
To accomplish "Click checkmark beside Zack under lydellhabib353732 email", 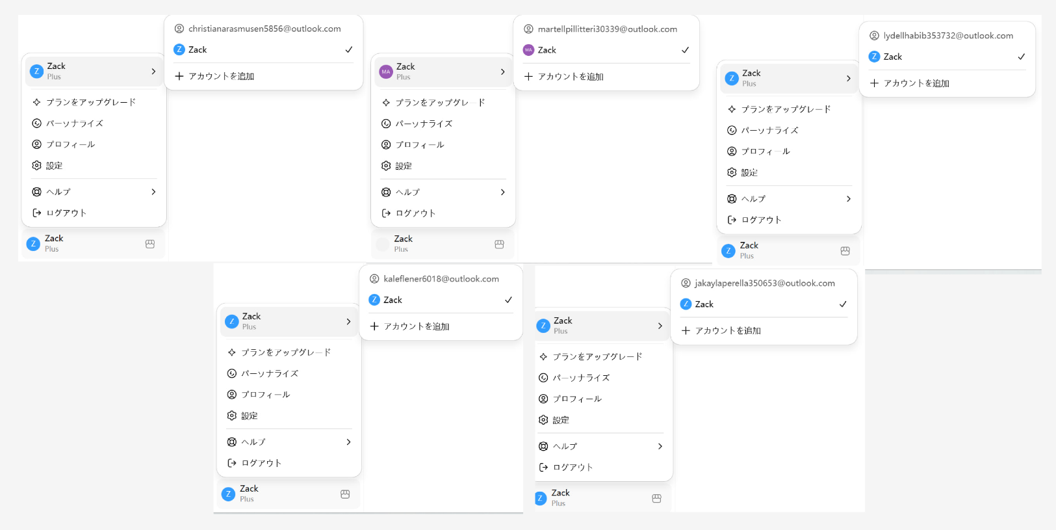I will [x=1022, y=57].
